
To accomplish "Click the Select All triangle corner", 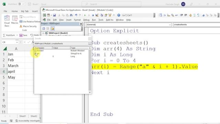I will (5, 49).
